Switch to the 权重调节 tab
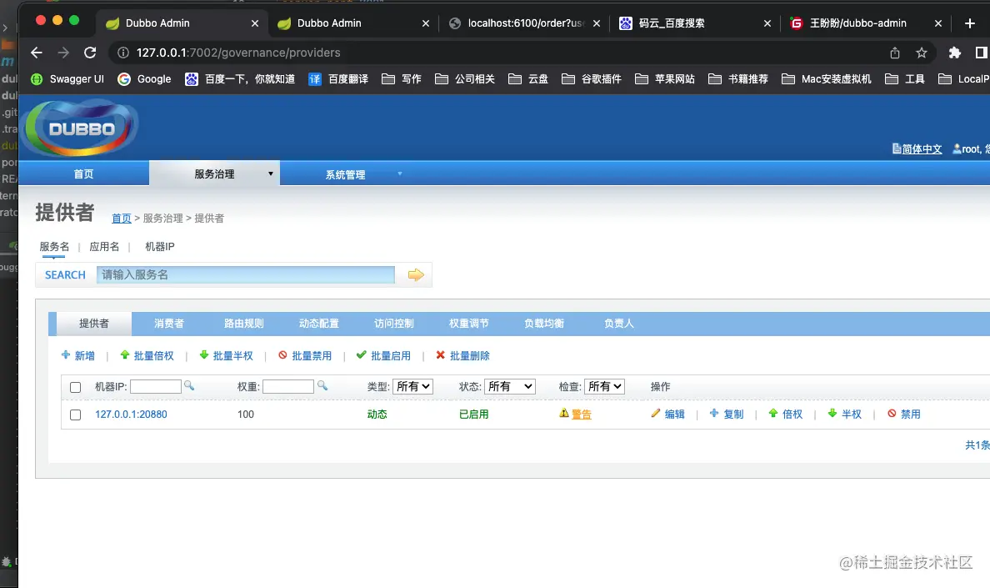990x588 pixels. click(x=469, y=324)
